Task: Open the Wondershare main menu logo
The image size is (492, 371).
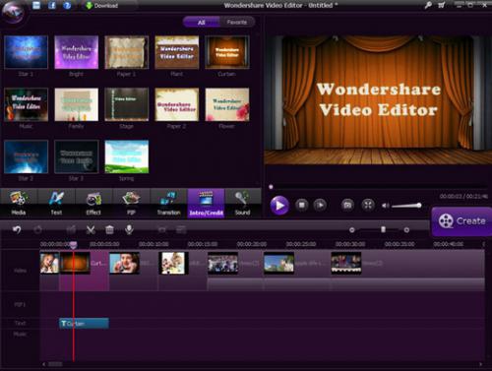Action: (13, 12)
